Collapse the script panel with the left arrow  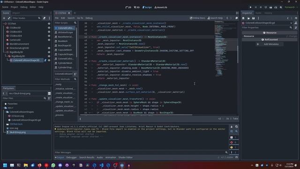80,119
